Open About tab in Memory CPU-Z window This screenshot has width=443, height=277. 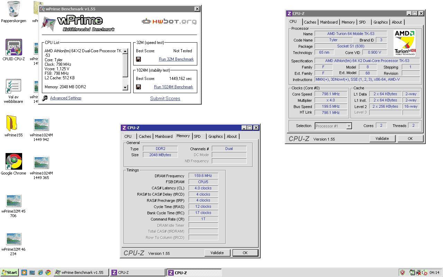(x=232, y=136)
